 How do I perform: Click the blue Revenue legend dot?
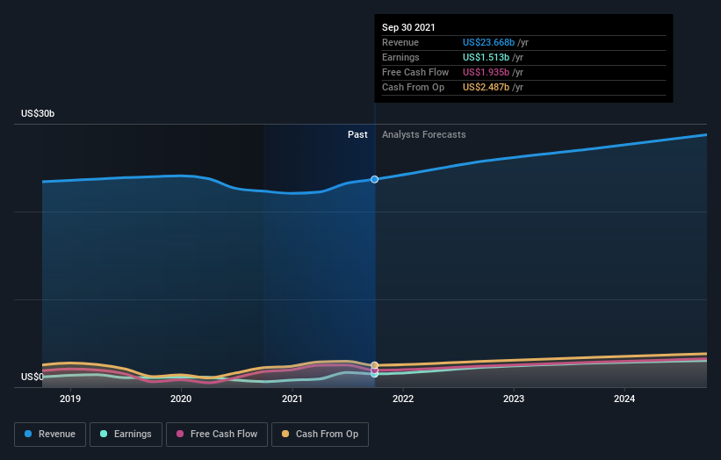click(x=28, y=434)
